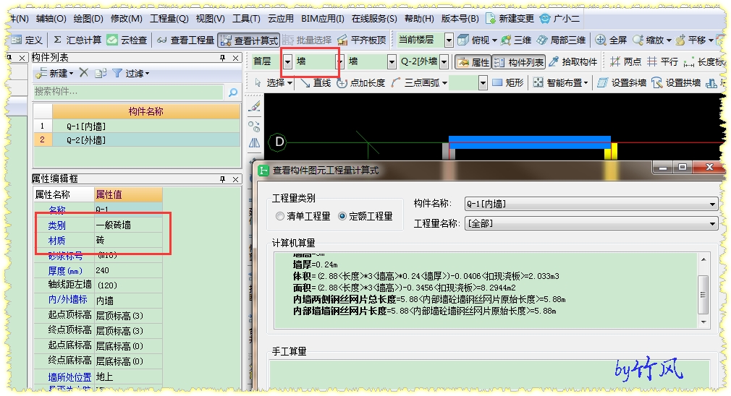Run 云检查 cloud check tool
The height and width of the screenshot is (396, 731).
(x=127, y=40)
